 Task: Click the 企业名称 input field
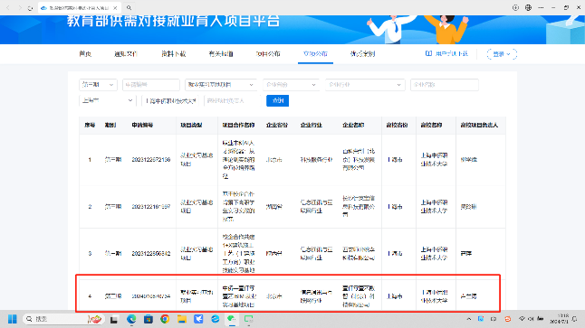pos(445,85)
